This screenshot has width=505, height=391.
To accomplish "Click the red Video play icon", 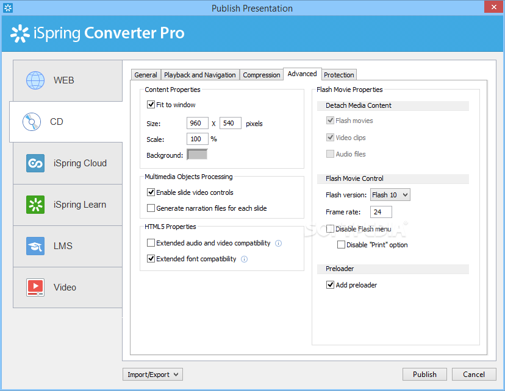I will (x=35, y=287).
